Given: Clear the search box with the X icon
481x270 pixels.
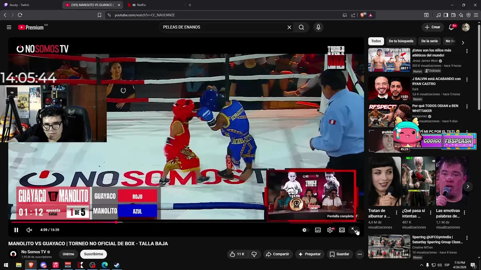Looking at the screenshot, I should (x=289, y=27).
